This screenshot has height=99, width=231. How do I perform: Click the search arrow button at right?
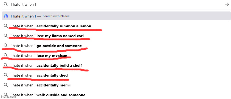point(227,4)
